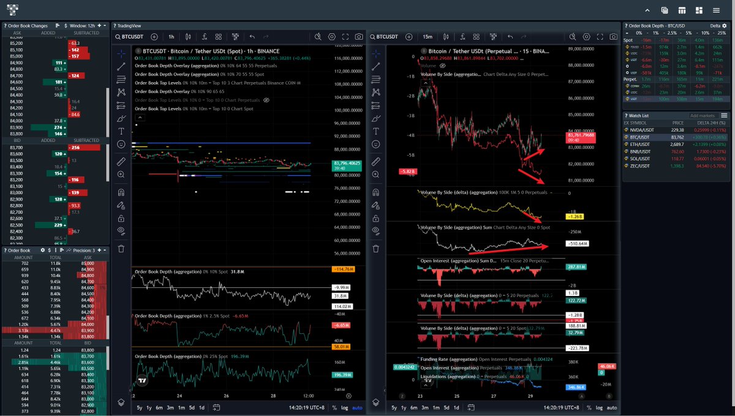Select the ruler measure tool in left chart
Screen dimensions: 735x416
point(121,161)
